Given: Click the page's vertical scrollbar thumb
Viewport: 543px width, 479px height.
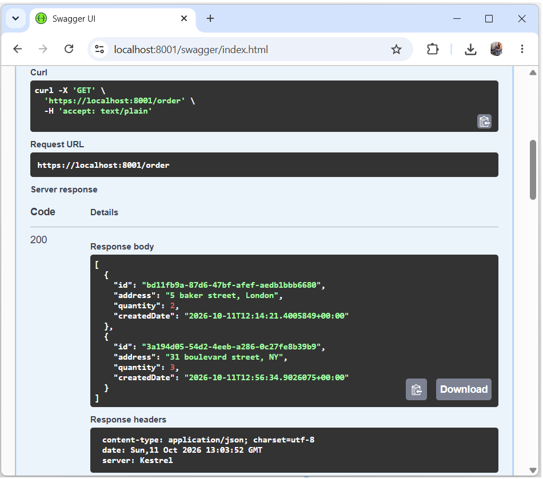Looking at the screenshot, I should [534, 170].
